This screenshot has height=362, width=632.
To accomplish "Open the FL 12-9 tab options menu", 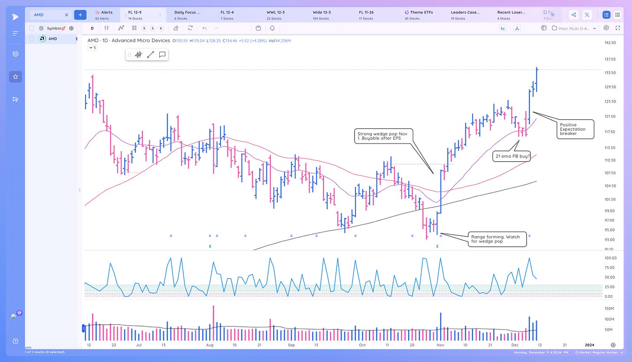I will [x=160, y=15].
